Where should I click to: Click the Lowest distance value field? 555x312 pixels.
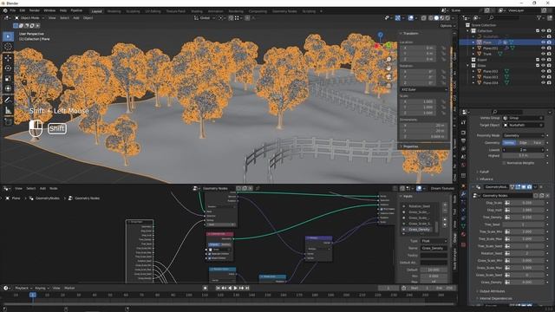tap(523, 150)
